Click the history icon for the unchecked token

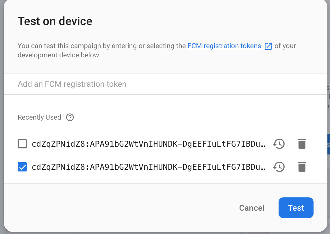[x=279, y=144]
